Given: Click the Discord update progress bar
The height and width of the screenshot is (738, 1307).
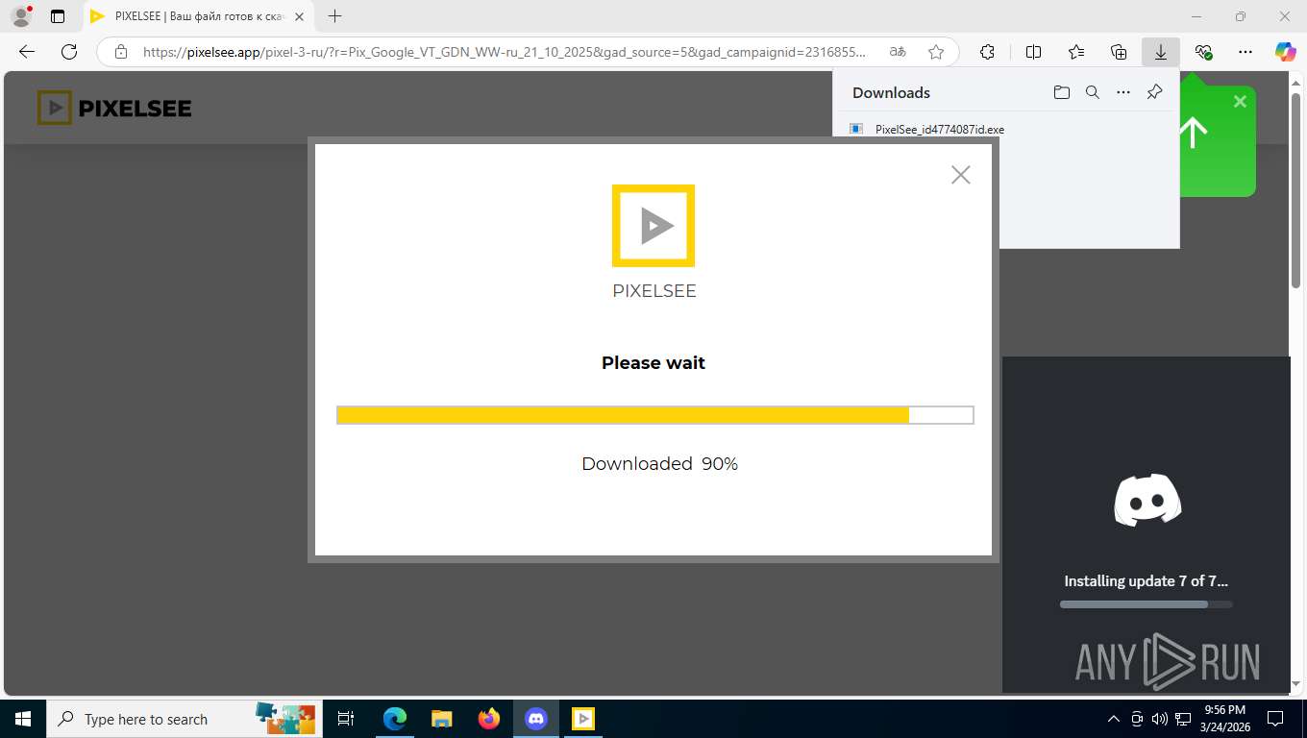Looking at the screenshot, I should coord(1146,604).
